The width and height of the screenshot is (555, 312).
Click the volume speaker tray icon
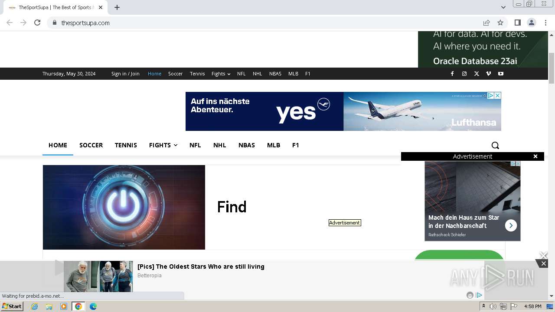coord(493,306)
